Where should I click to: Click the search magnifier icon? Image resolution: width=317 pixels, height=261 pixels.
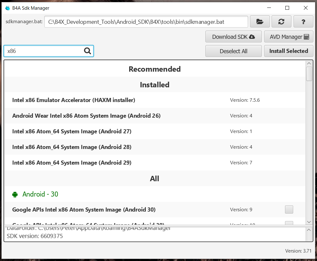click(87, 51)
